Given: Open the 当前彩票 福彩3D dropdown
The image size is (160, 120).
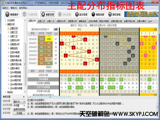Looking at the screenshot, I should click(19, 102).
